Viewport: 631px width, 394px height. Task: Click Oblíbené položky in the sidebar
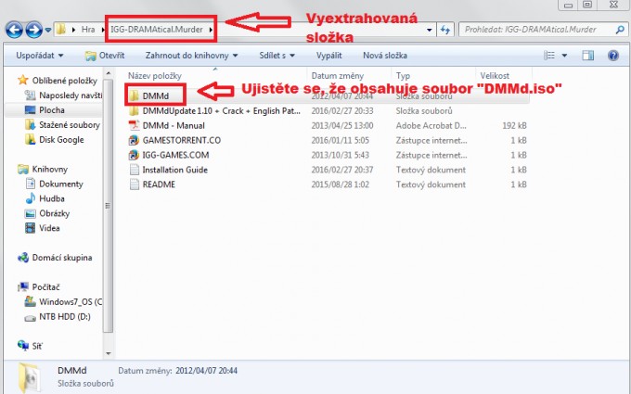point(64,81)
